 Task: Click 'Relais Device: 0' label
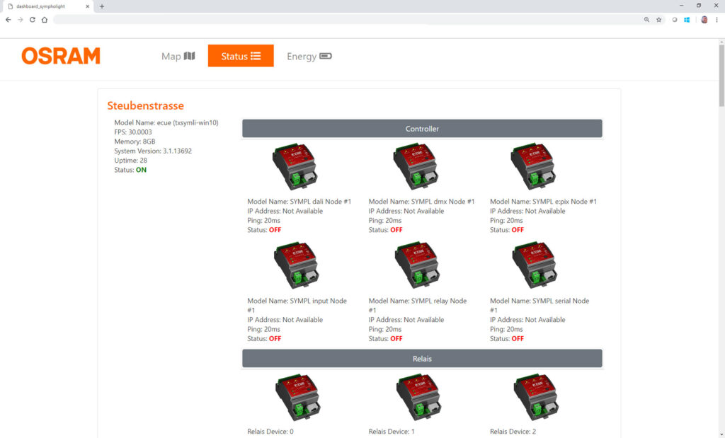click(x=270, y=432)
